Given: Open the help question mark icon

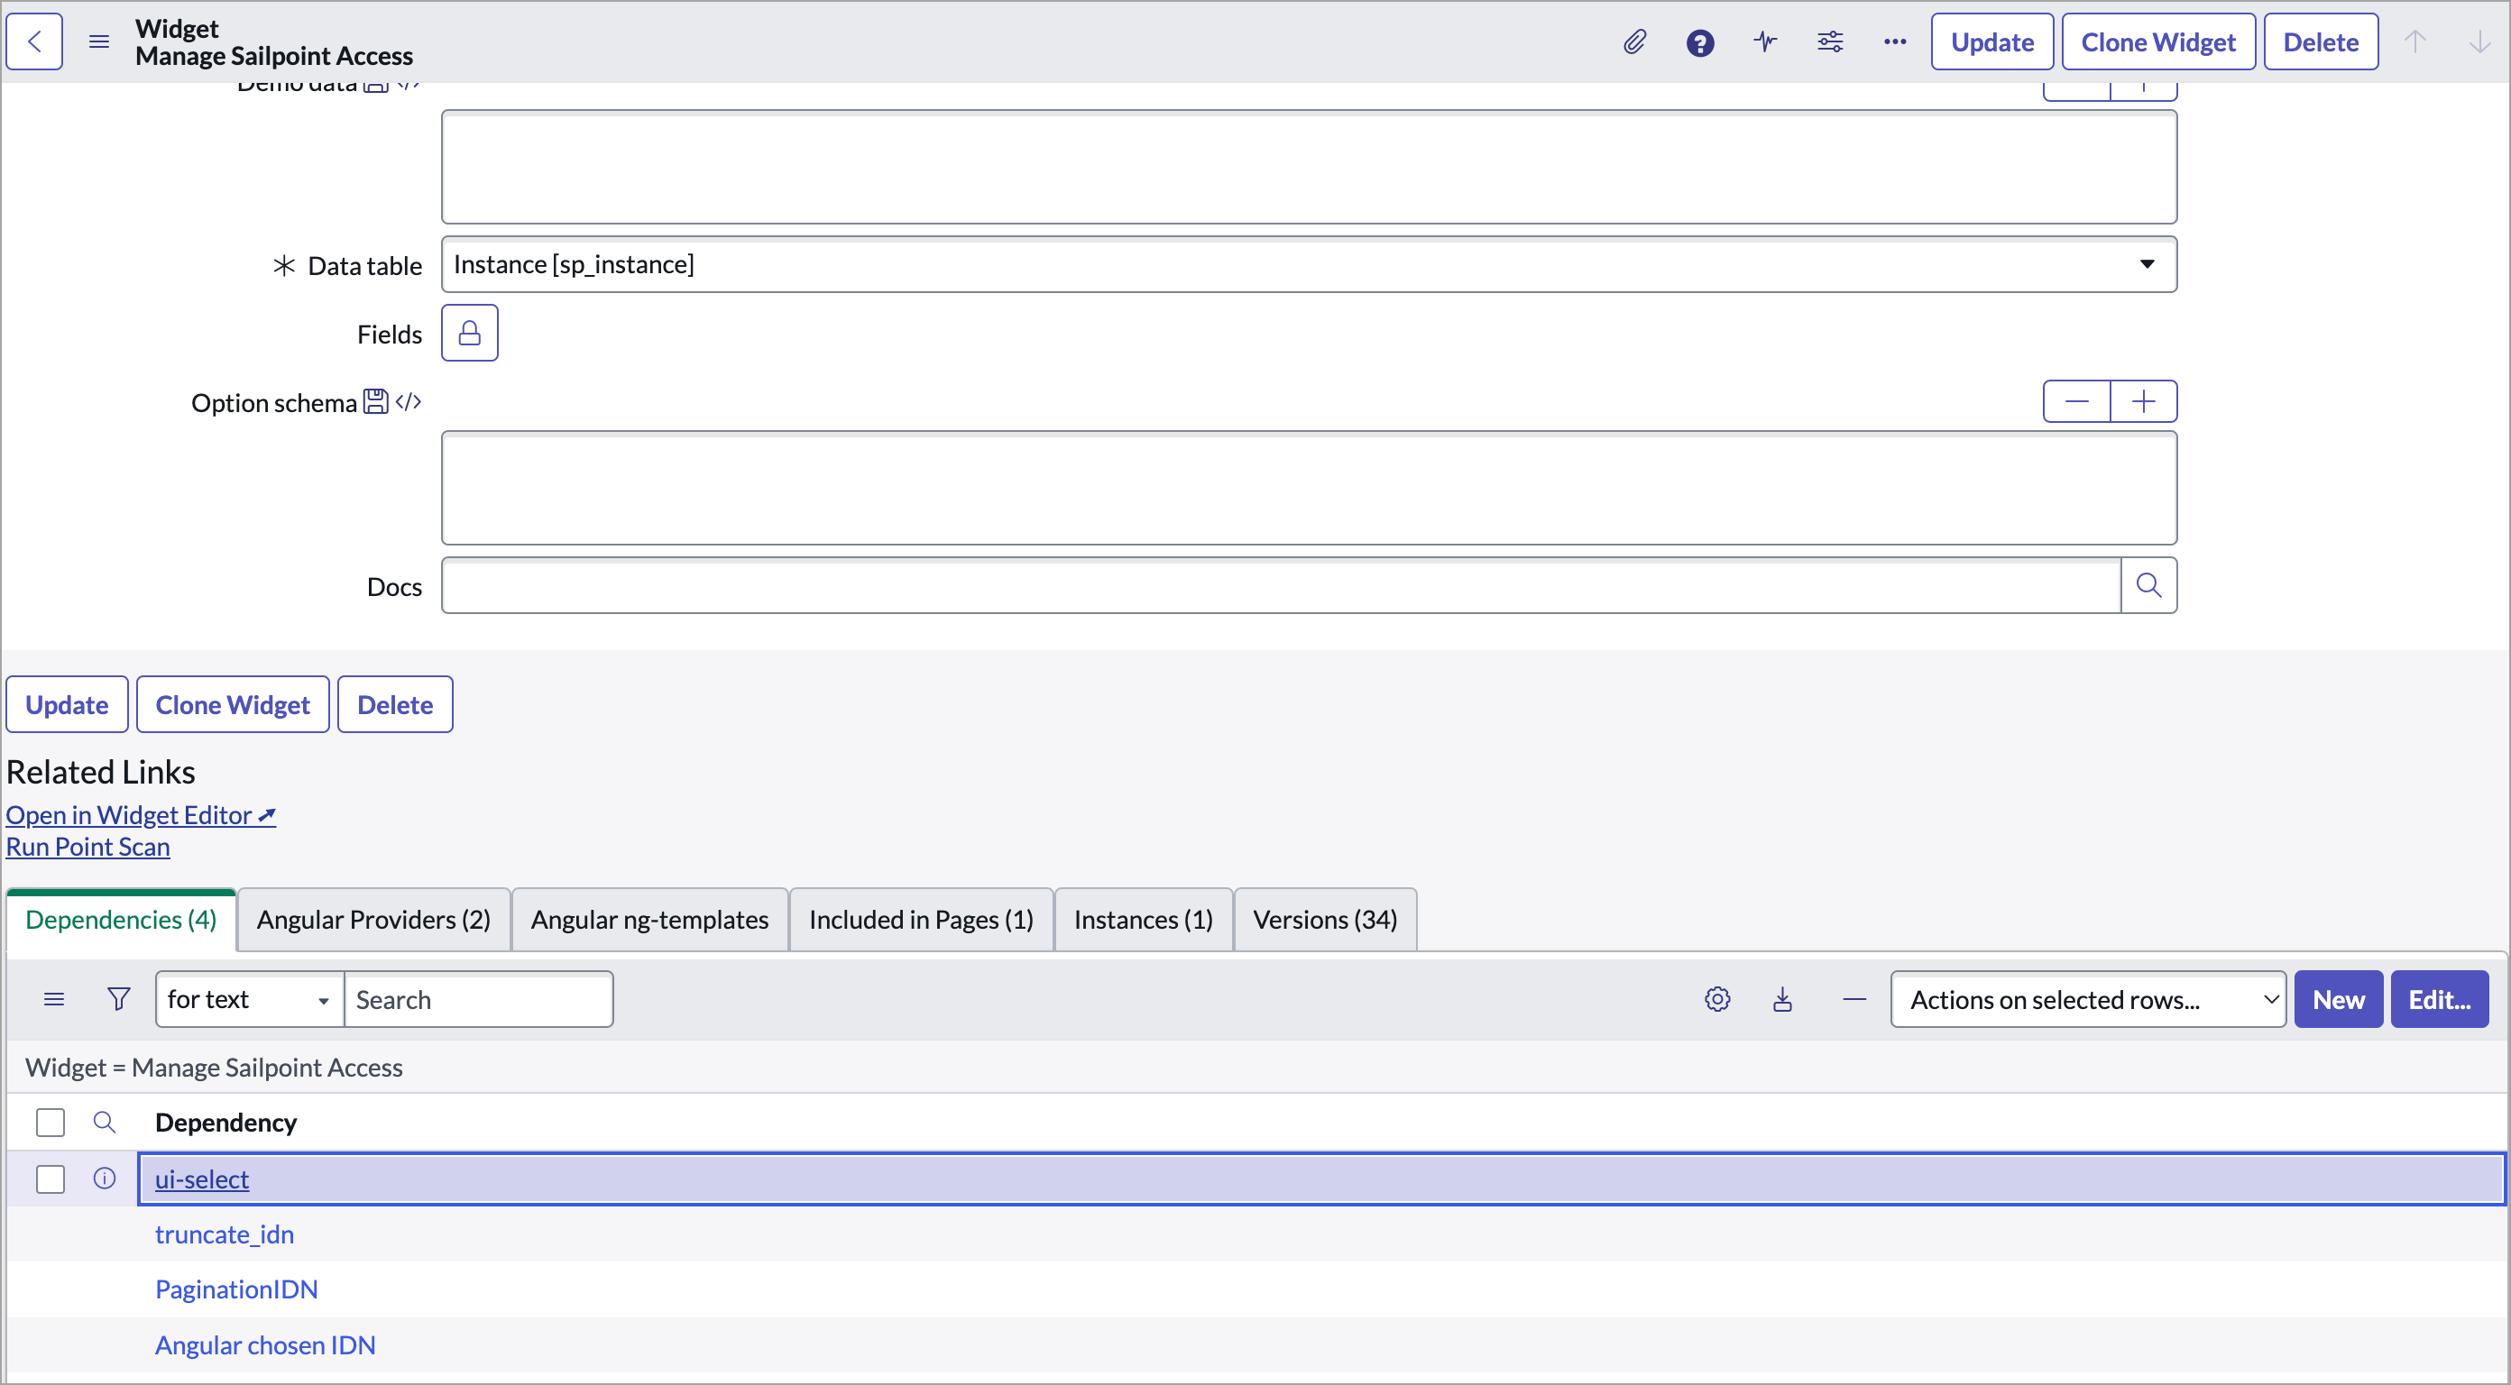Looking at the screenshot, I should pyautogui.click(x=1700, y=43).
